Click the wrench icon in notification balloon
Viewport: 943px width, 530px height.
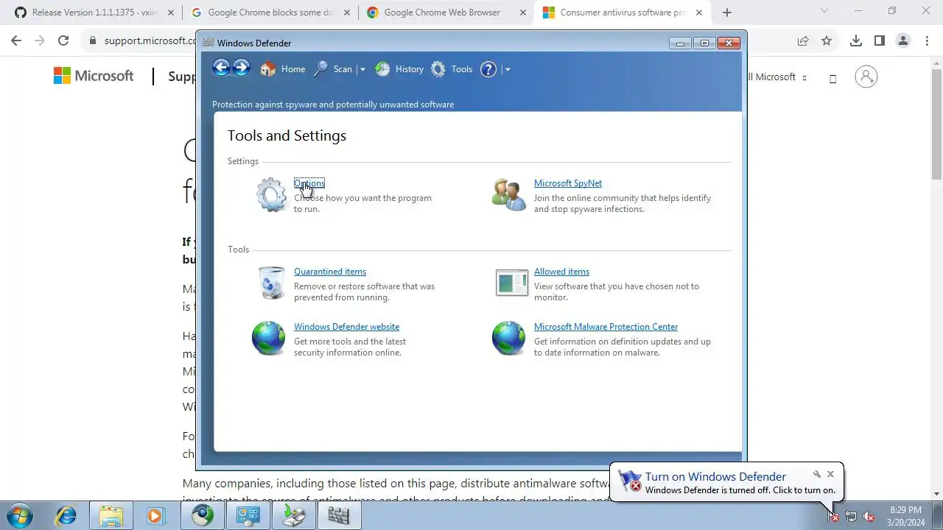816,474
